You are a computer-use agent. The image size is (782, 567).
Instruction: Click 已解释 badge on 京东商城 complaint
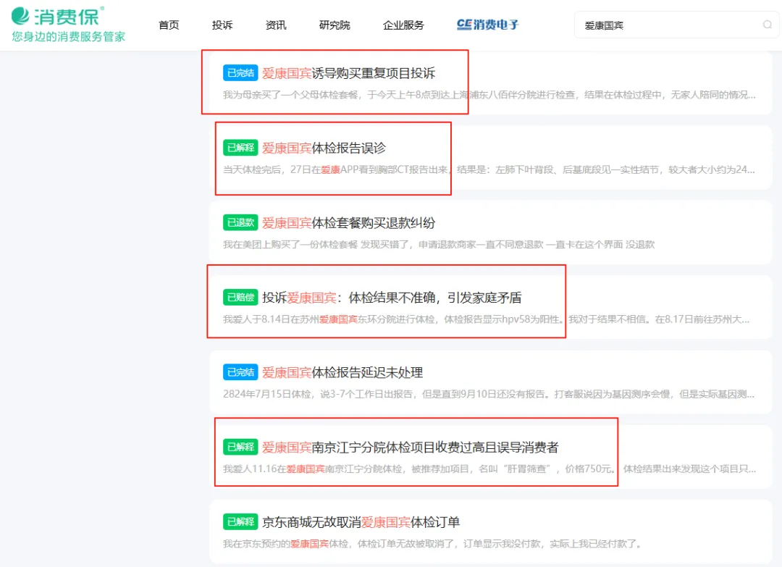tap(240, 521)
